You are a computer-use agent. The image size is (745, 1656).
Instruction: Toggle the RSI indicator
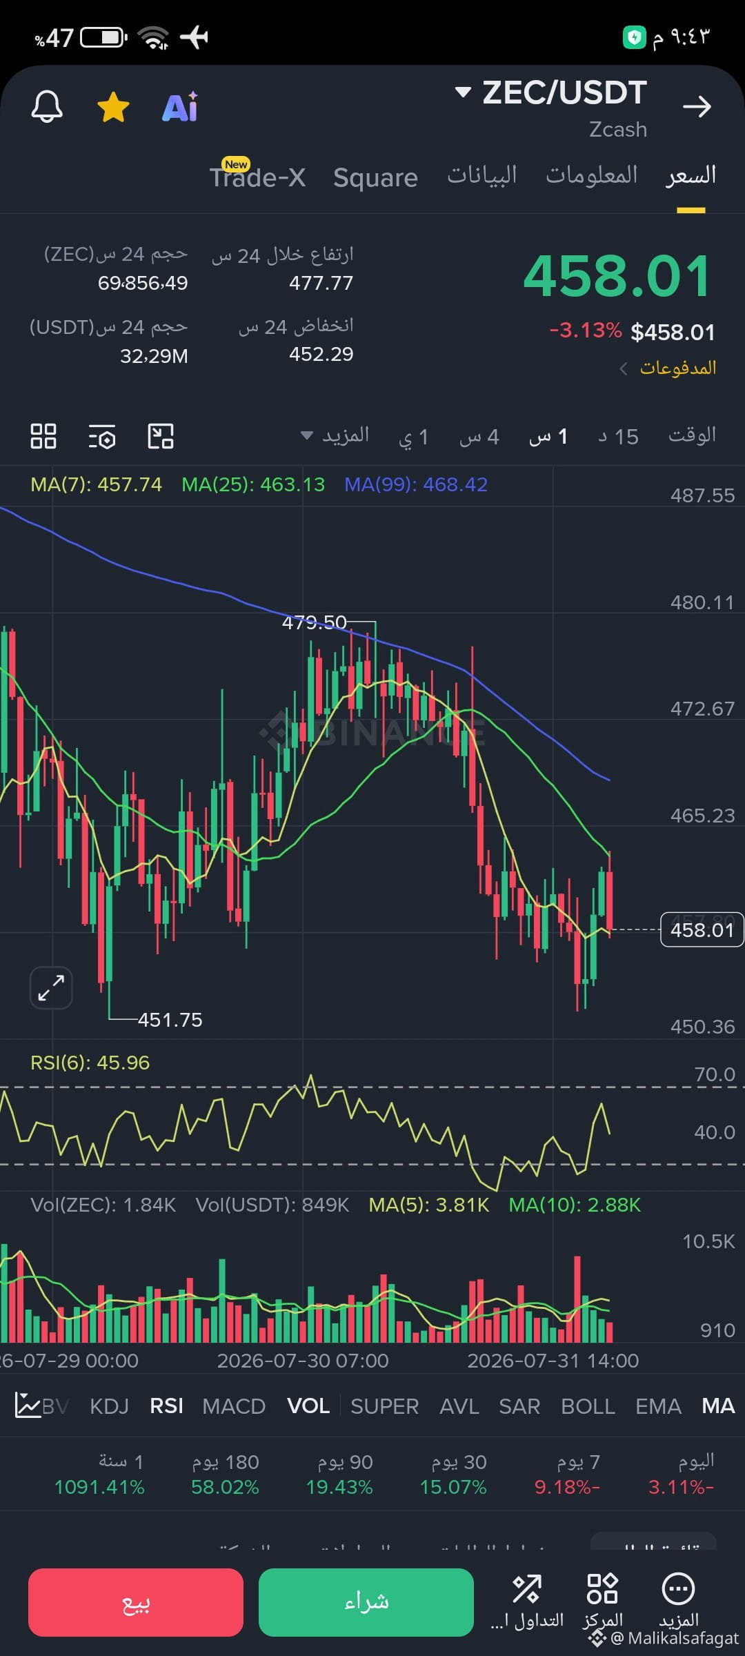(166, 1406)
